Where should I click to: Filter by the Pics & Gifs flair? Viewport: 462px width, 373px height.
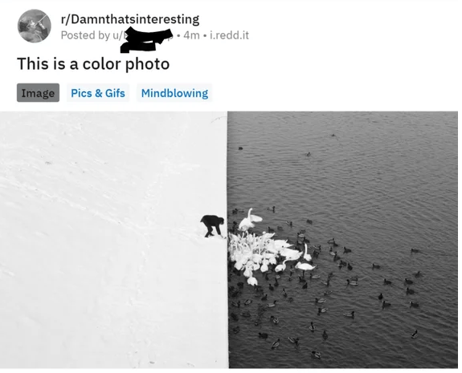pos(98,93)
